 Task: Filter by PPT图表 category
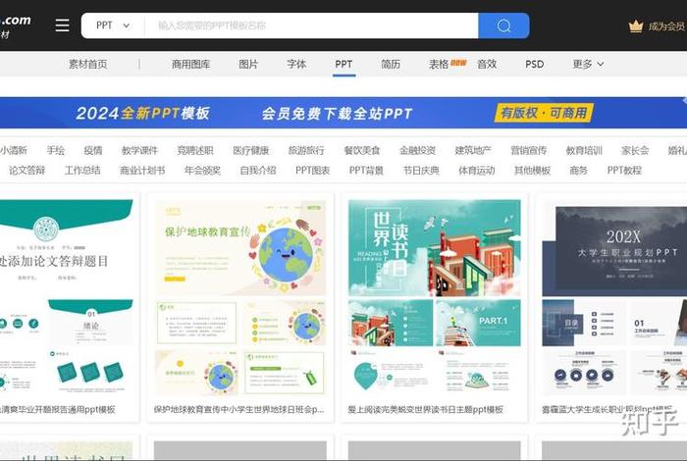(x=312, y=170)
